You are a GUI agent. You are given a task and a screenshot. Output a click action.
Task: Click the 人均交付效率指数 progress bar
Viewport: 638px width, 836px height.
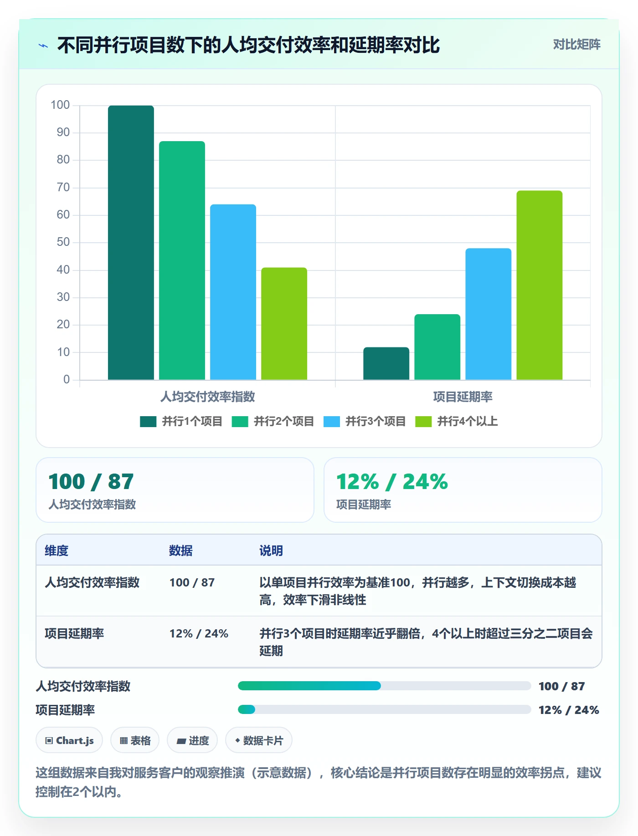coord(384,686)
